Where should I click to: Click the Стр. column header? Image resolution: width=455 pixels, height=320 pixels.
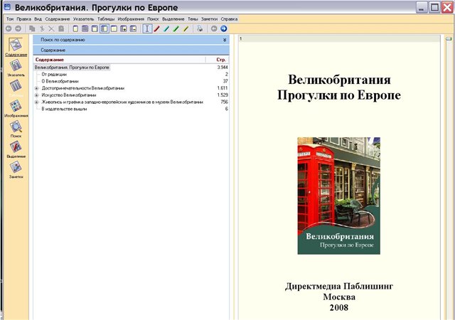(221, 60)
